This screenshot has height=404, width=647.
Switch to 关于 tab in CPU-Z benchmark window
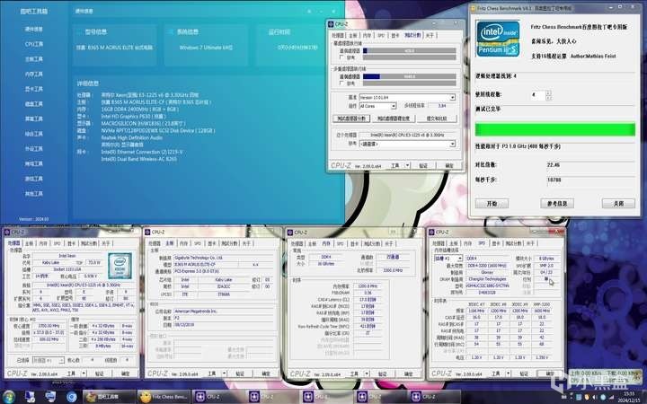tap(430, 35)
